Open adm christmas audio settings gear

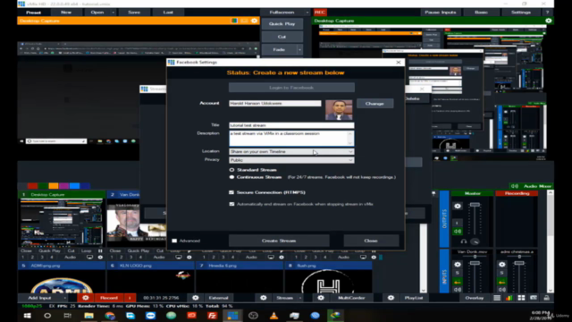[x=502, y=265]
